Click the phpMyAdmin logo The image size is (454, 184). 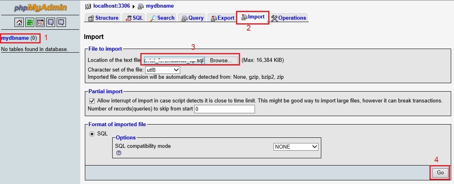[x=40, y=8]
